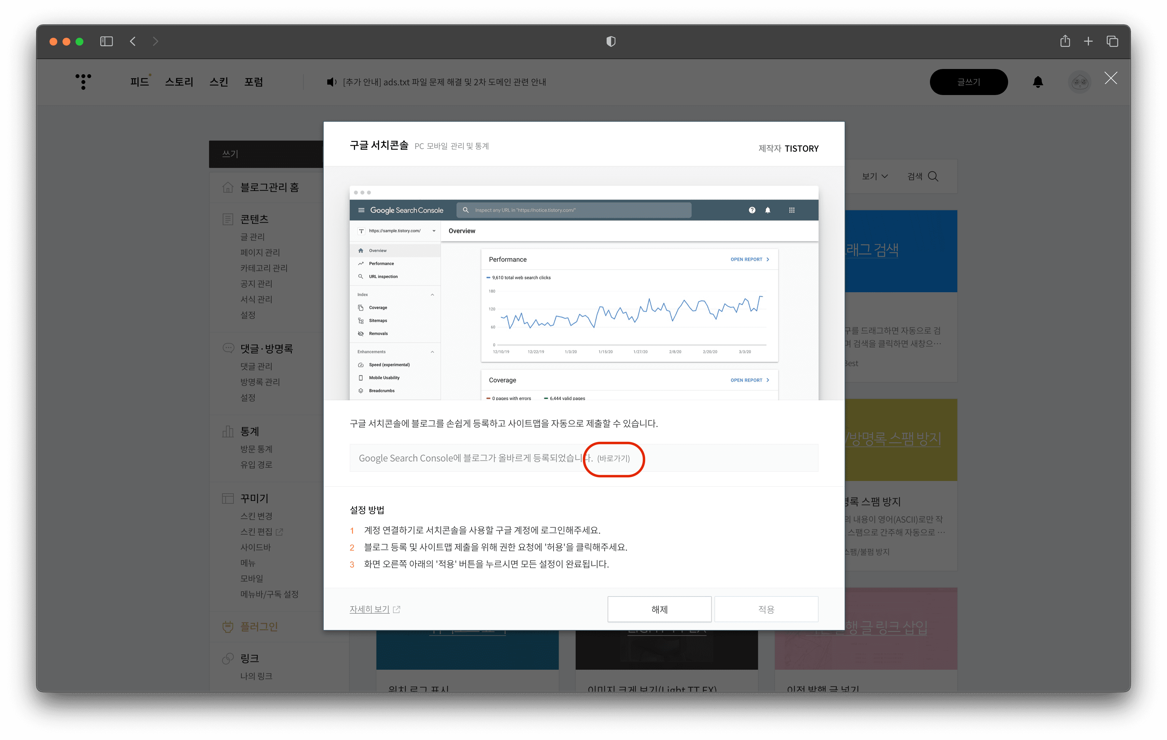
Task: Open the 피드 menu
Action: click(140, 82)
